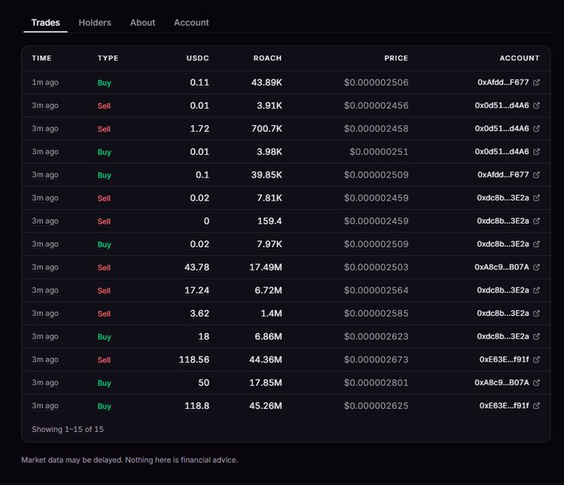Open external link icon for 7.97K ROACH trade
564x485 pixels.
537,244
